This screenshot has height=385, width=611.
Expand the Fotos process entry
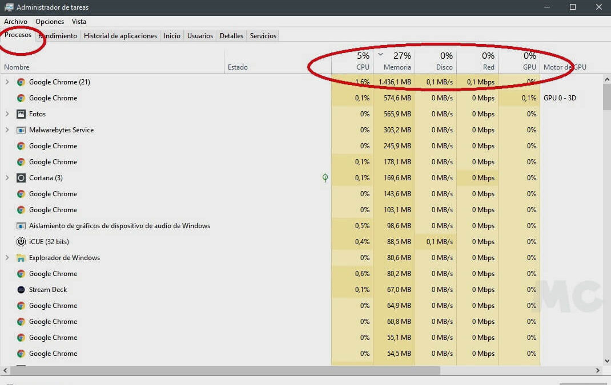click(x=7, y=114)
